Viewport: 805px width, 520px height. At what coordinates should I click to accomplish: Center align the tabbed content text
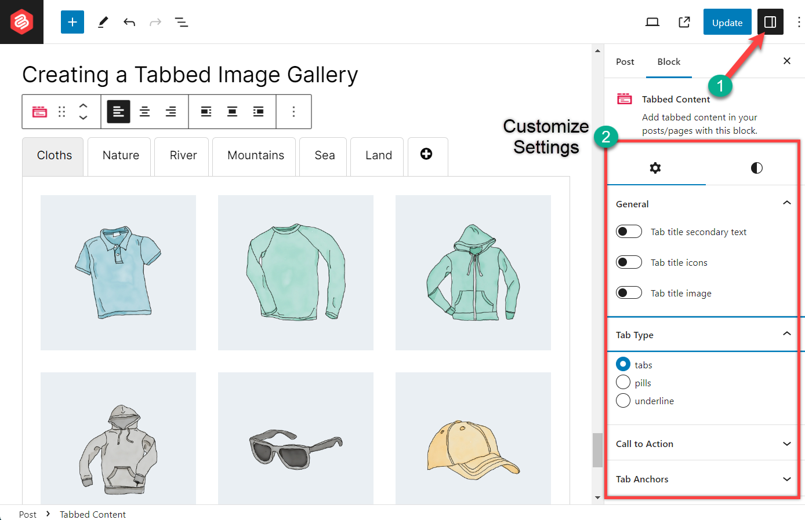144,111
